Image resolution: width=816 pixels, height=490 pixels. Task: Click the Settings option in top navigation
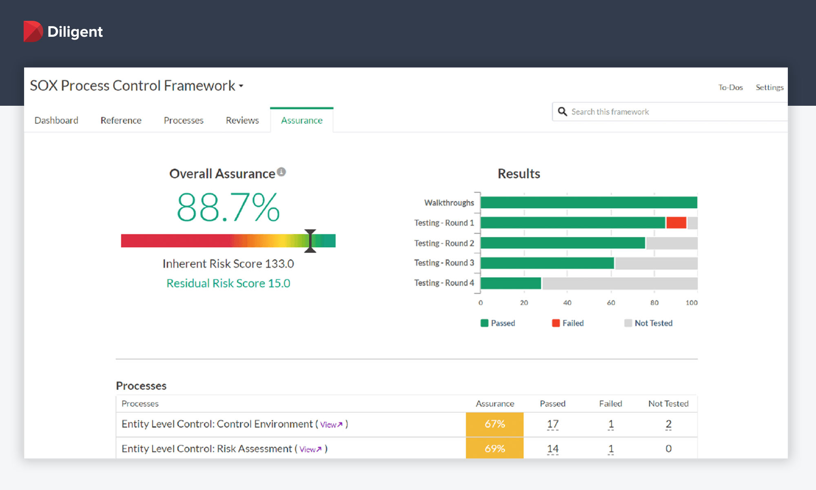coord(770,87)
